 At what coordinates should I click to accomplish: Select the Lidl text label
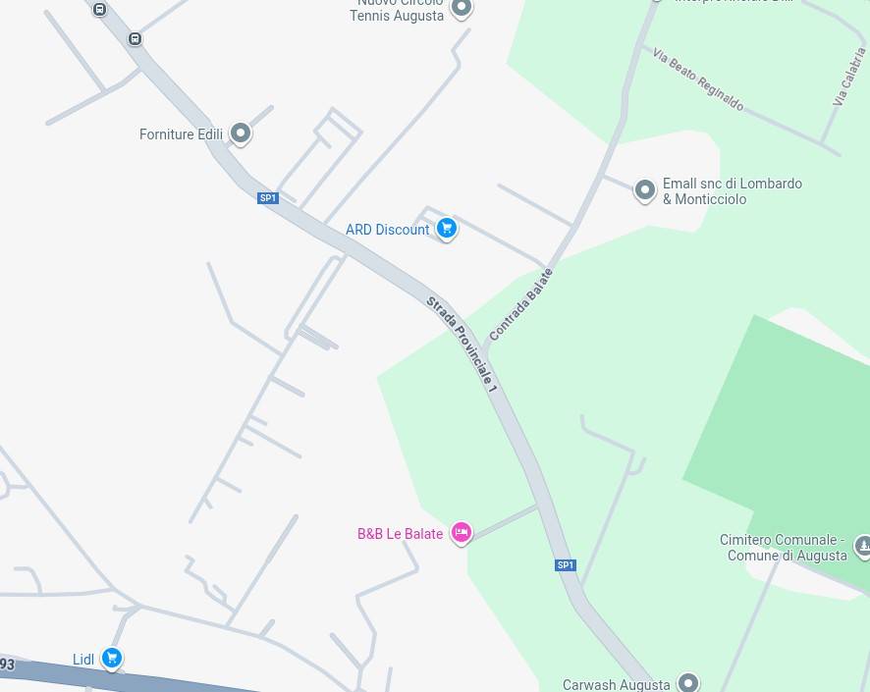point(83,660)
